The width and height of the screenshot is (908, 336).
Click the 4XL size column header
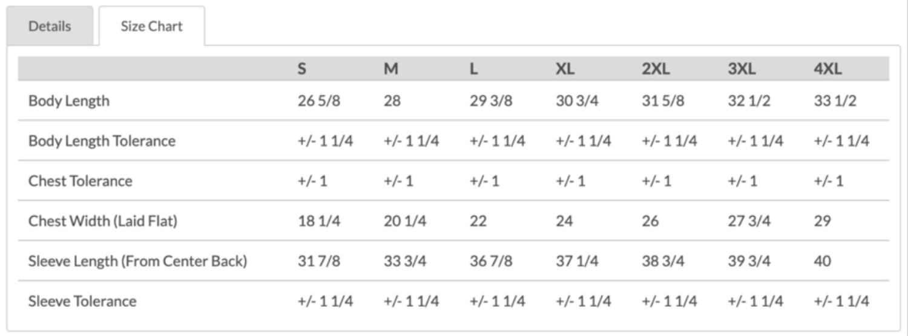coord(828,69)
